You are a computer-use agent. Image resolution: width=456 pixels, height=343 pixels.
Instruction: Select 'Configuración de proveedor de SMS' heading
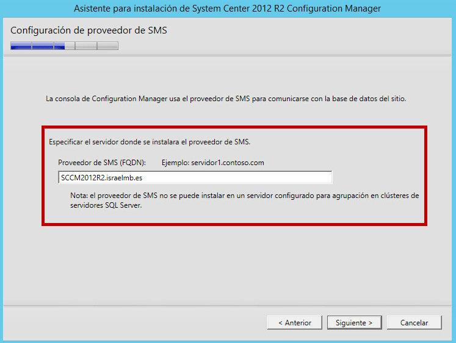(x=89, y=30)
